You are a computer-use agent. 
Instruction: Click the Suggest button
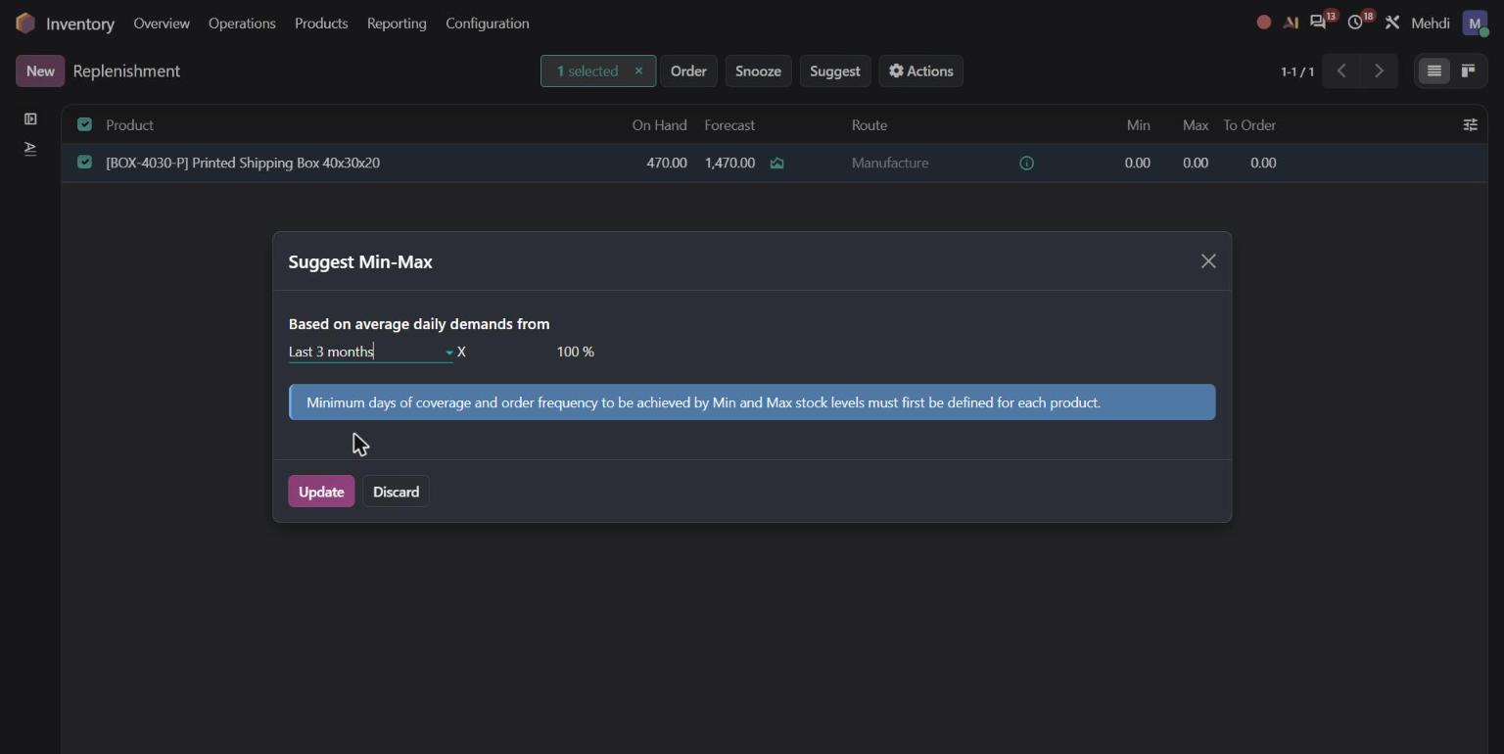tap(835, 71)
